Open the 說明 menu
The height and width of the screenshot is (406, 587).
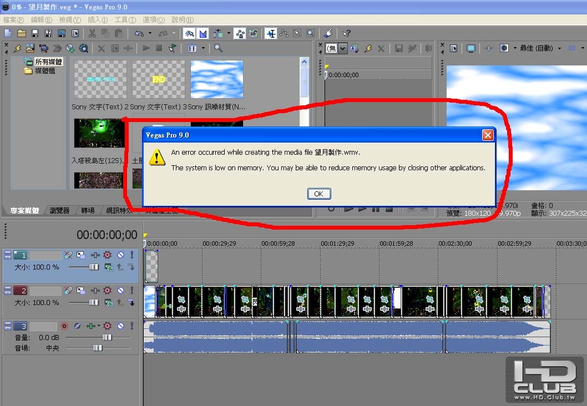(183, 20)
